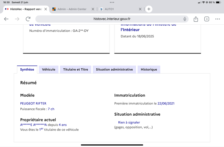This screenshot has width=224, height=147.
Task: Open the Titulaire et Titre tab
Action: coord(76,69)
